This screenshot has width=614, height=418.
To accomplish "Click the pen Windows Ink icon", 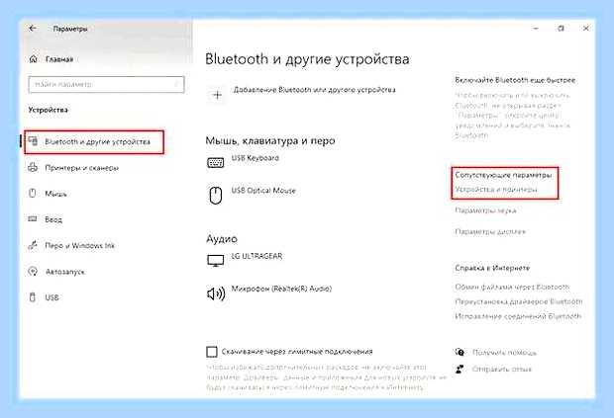I will tap(33, 245).
